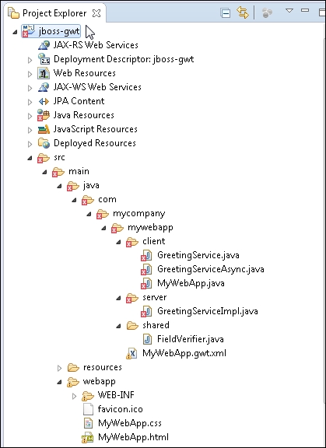The height and width of the screenshot is (448, 326).
Task: Click the Deployed Resources globe folder icon
Action: coord(44,143)
